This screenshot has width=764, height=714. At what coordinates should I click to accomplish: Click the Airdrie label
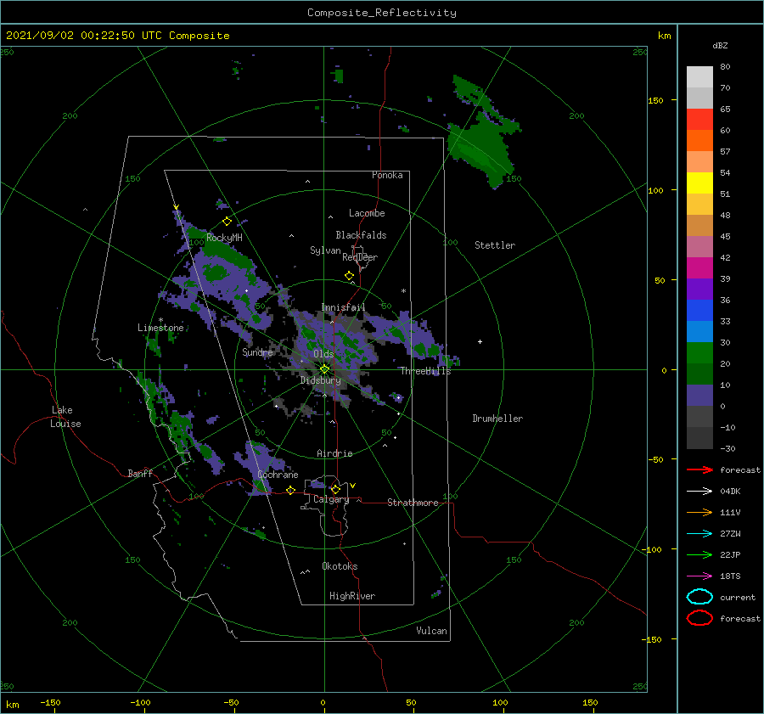pos(334,453)
